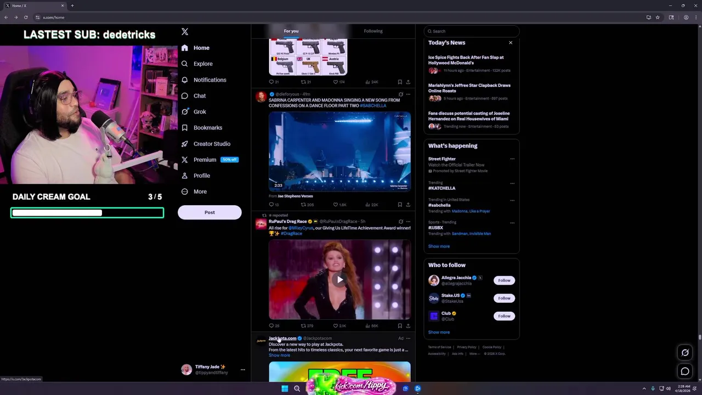Like the RuPaul's Drag Race post
Image resolution: width=702 pixels, height=395 pixels.
pyautogui.click(x=339, y=326)
